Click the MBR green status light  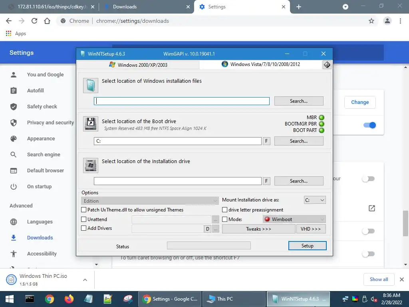[322, 118]
